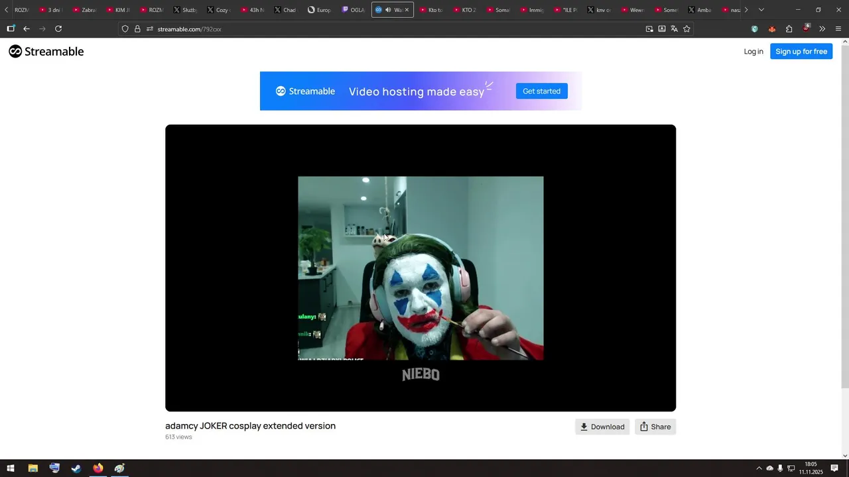Show hidden system tray icons

pos(759,468)
